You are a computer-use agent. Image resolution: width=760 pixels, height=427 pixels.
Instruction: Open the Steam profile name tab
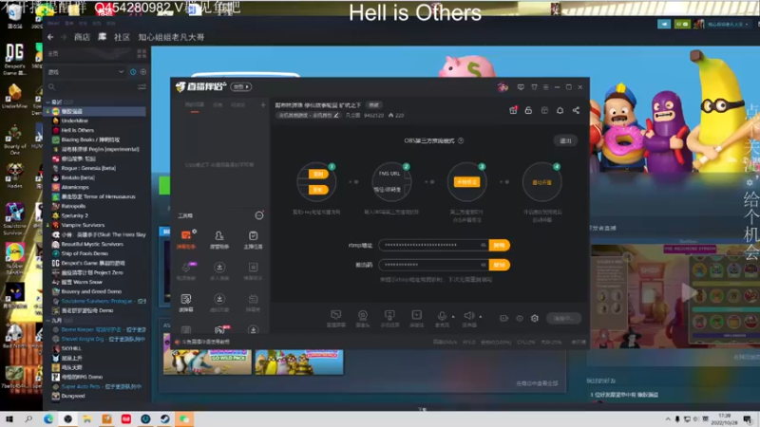coord(171,37)
